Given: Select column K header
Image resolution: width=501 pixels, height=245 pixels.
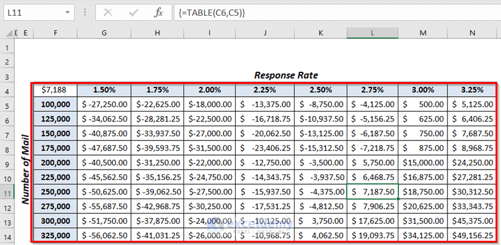Looking at the screenshot, I should pyautogui.click(x=321, y=33).
